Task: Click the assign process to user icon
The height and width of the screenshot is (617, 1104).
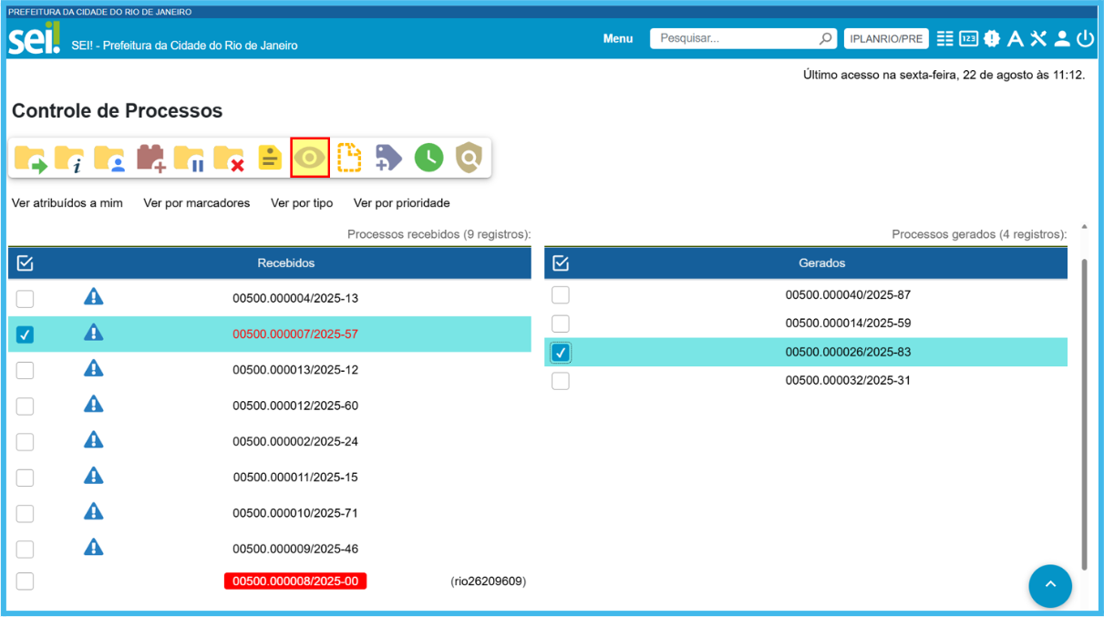Action: click(x=109, y=159)
